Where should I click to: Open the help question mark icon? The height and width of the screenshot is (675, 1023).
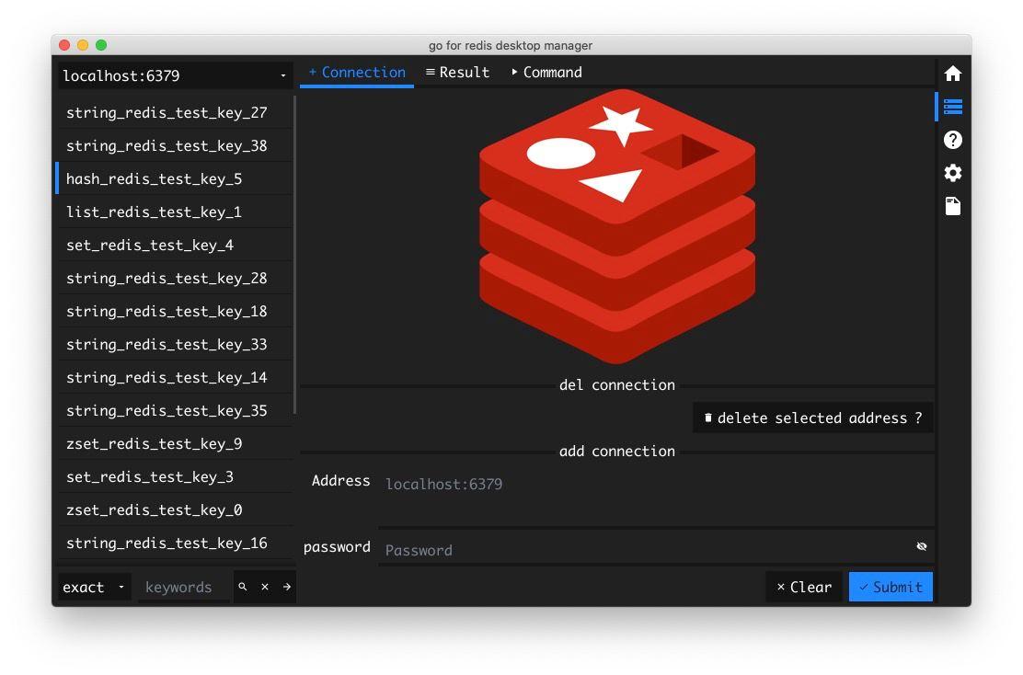[x=952, y=140]
